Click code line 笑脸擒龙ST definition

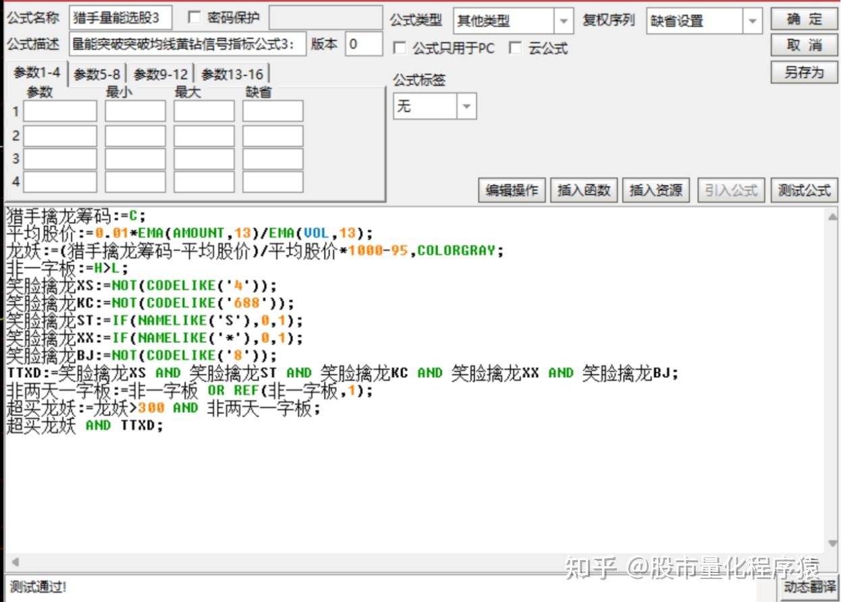click(x=155, y=321)
